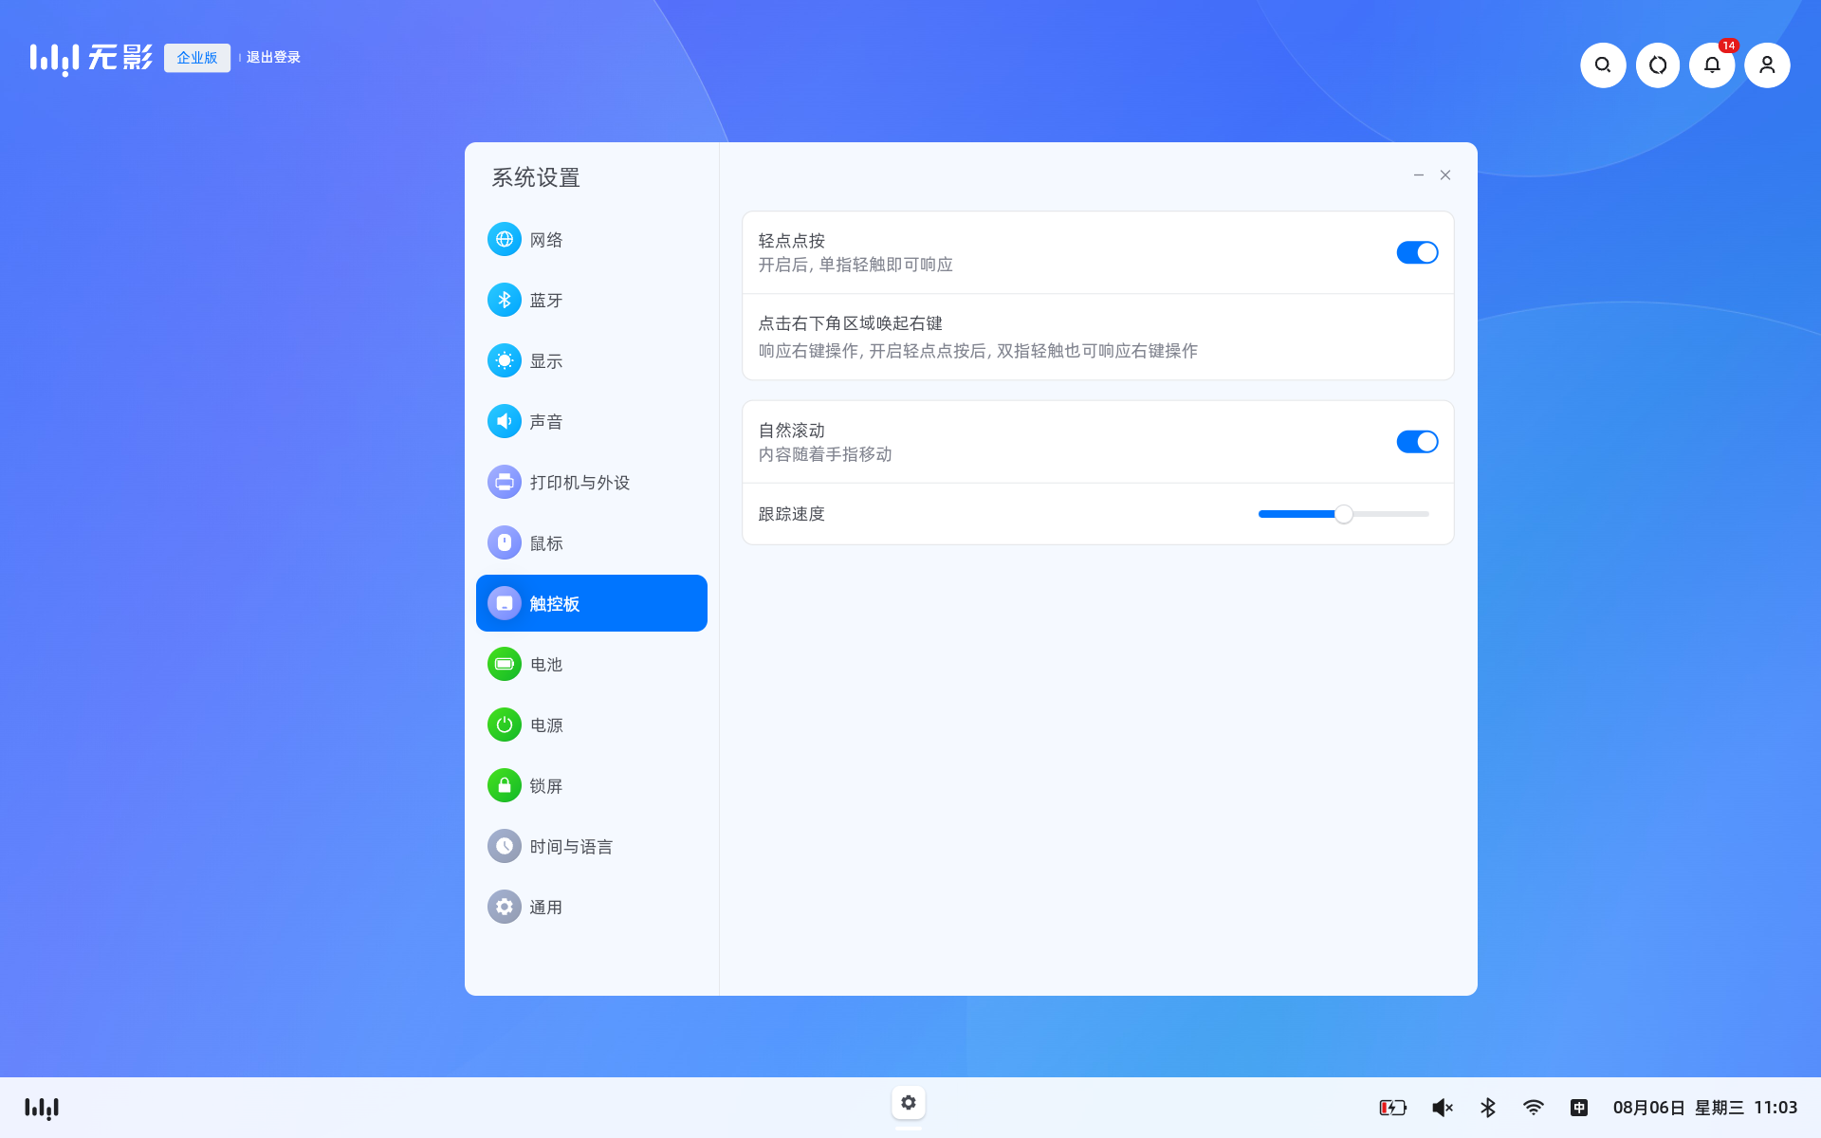Click the 电池 battery sidebar icon
The width and height of the screenshot is (1821, 1138).
505,664
